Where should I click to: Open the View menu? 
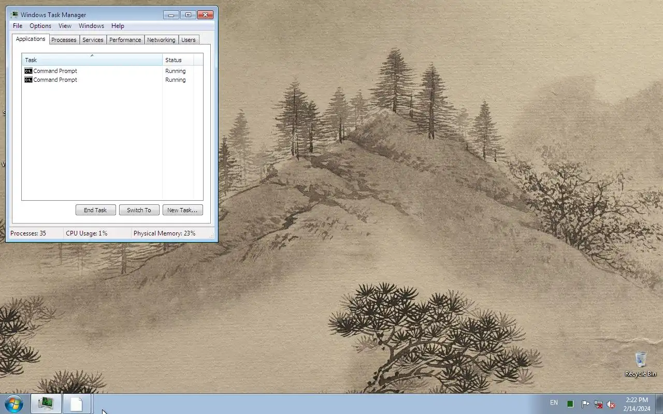[65, 26]
